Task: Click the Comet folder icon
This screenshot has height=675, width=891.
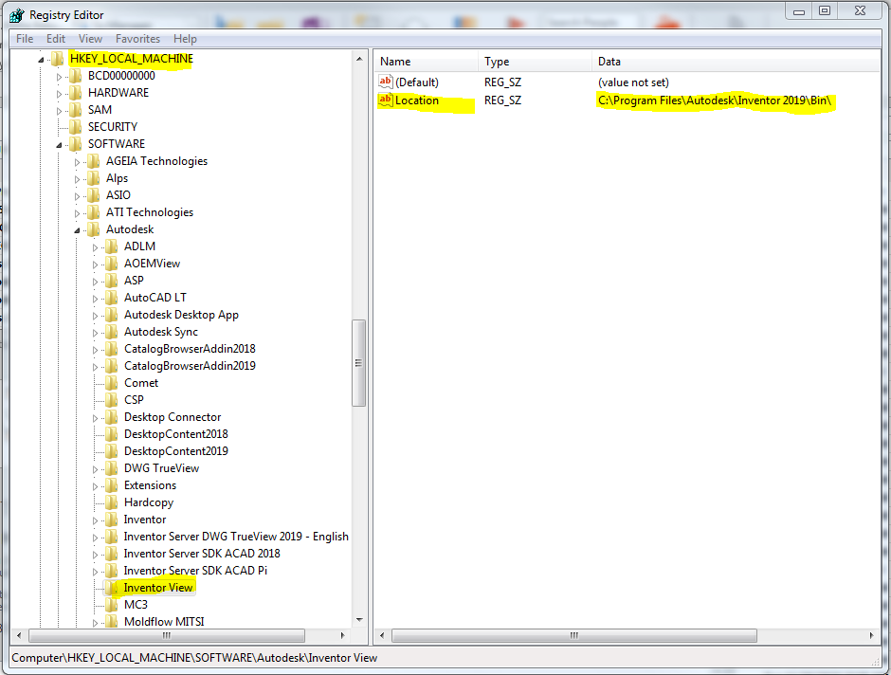Action: coord(112,383)
